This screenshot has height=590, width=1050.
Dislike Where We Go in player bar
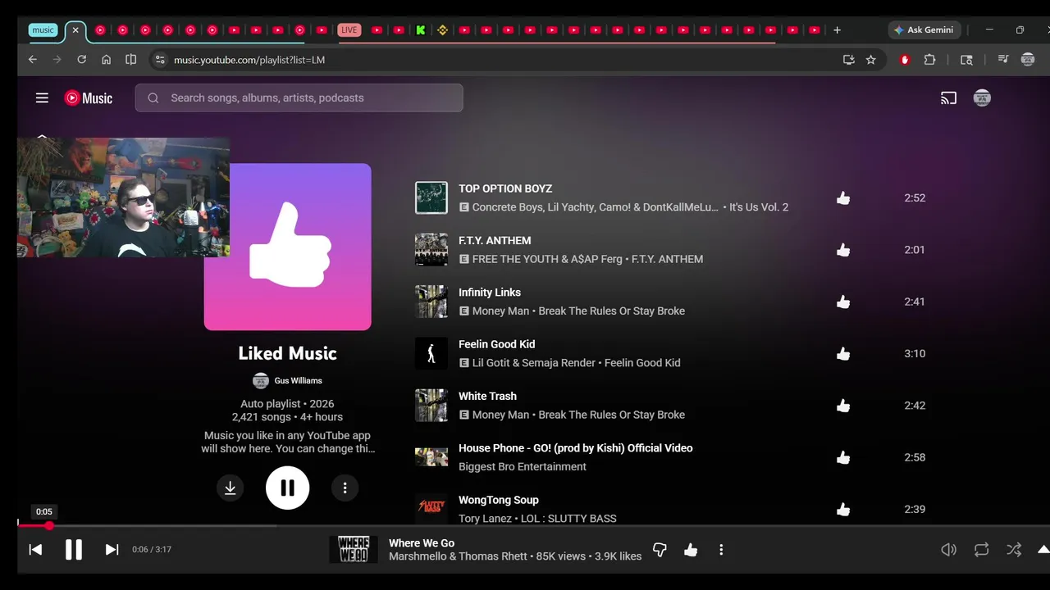(x=660, y=550)
